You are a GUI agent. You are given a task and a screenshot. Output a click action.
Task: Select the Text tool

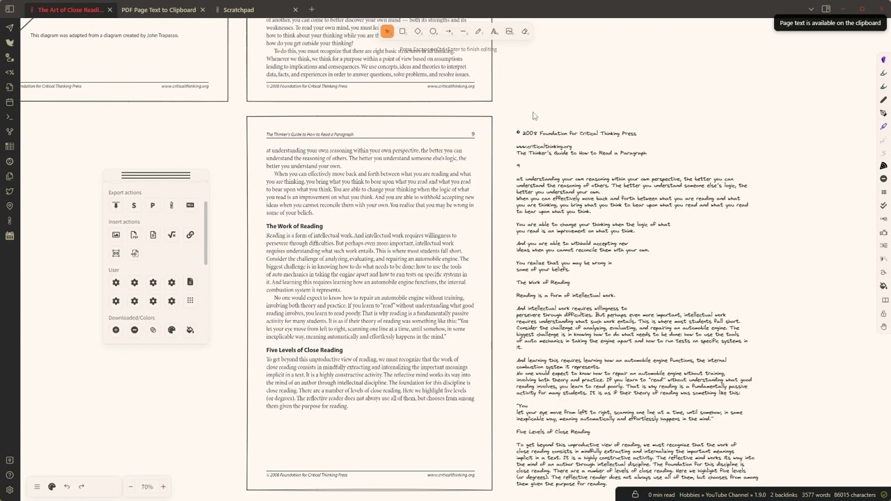pos(494,31)
